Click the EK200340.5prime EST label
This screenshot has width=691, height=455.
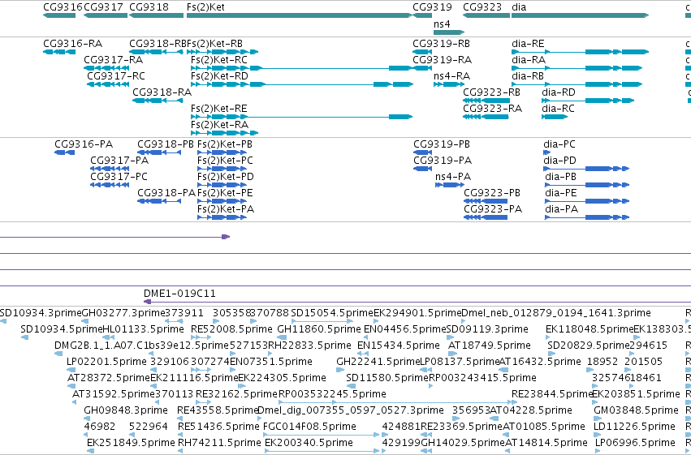click(309, 443)
